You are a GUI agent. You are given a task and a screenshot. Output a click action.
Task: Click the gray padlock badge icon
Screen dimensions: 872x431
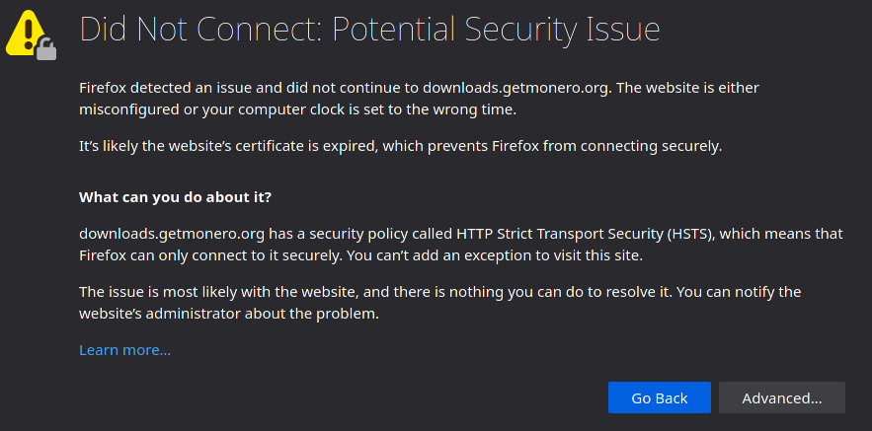(x=46, y=49)
